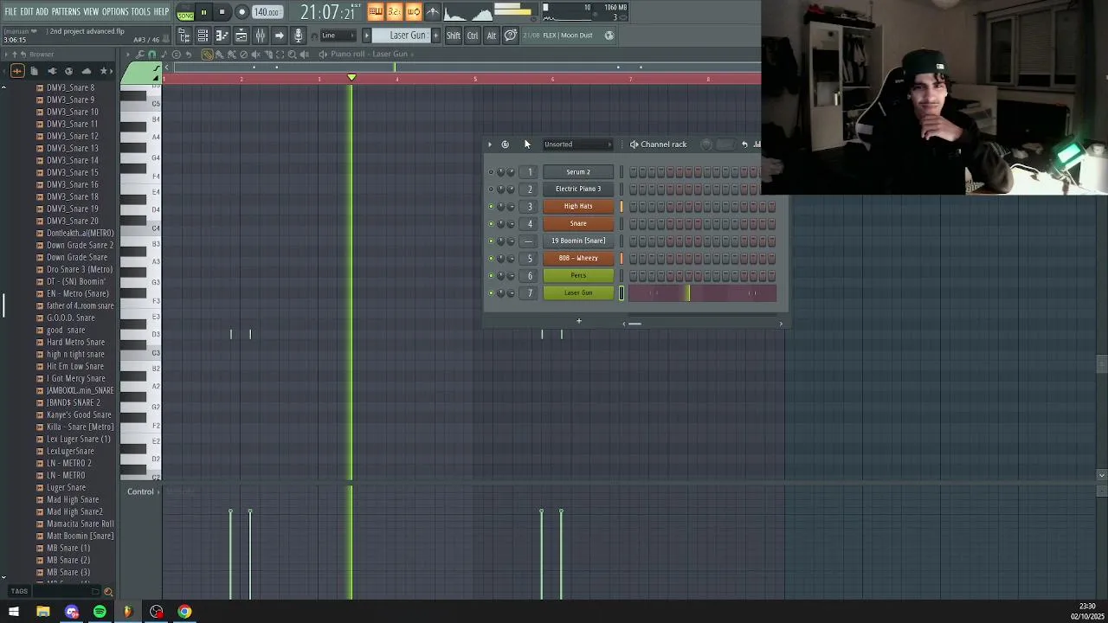Click the piano roll speaker playback tool
1108x623 pixels.
[x=305, y=54]
